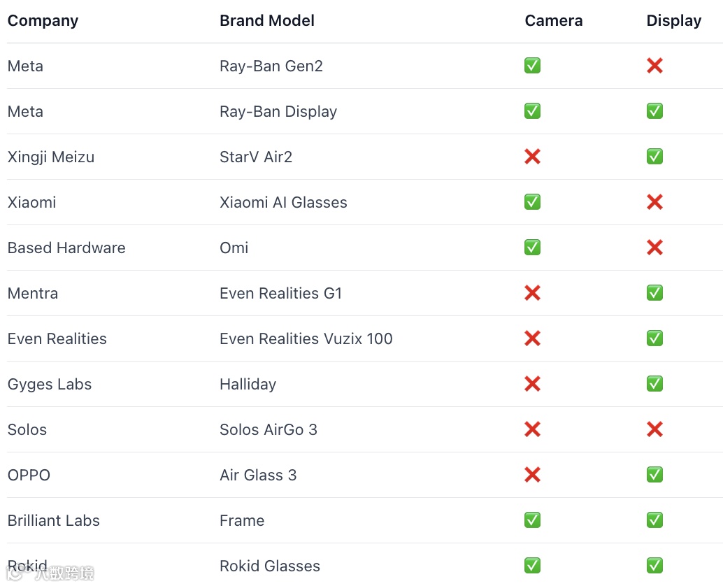Viewport: 723px width, 586px height.
Task: Click the Display checkmark for Ray-Ban Display
Action: [x=654, y=111]
